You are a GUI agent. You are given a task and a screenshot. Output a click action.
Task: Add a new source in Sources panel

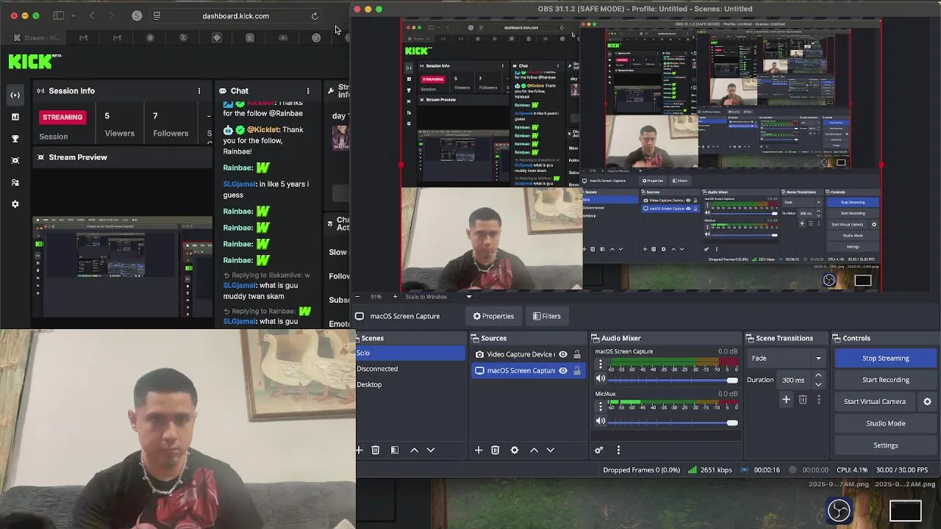pyautogui.click(x=479, y=450)
